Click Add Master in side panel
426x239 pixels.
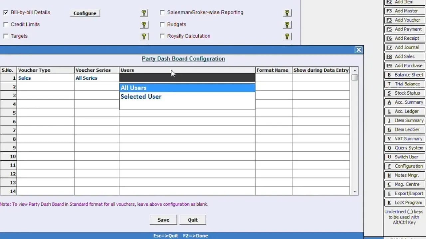[x=404, y=11]
